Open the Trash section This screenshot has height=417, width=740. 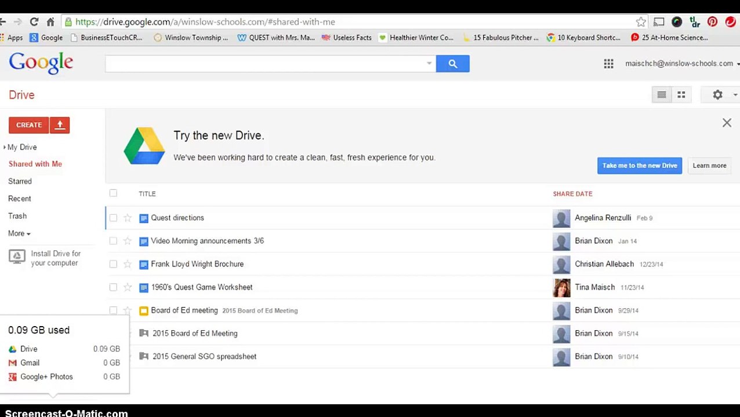[x=17, y=216]
